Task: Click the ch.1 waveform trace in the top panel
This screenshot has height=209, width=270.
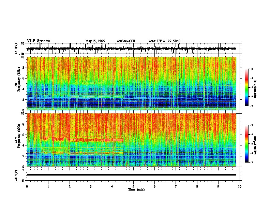Action: (131, 48)
